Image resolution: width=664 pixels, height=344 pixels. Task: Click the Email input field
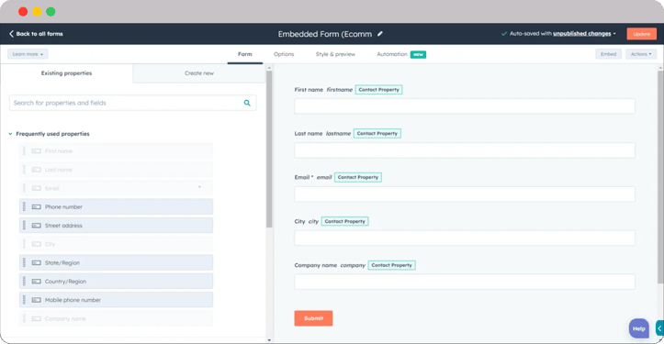pyautogui.click(x=465, y=194)
